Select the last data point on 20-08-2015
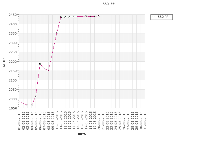Screen dimensions: 217x144 99,16
